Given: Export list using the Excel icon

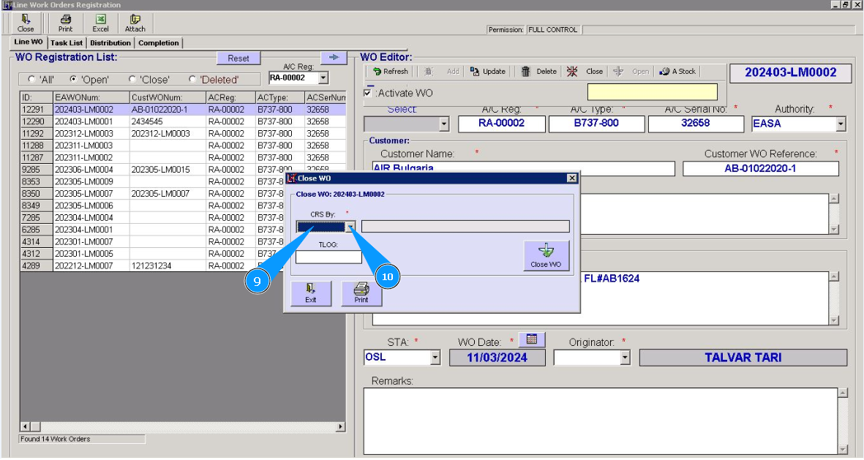Looking at the screenshot, I should tap(100, 23).
